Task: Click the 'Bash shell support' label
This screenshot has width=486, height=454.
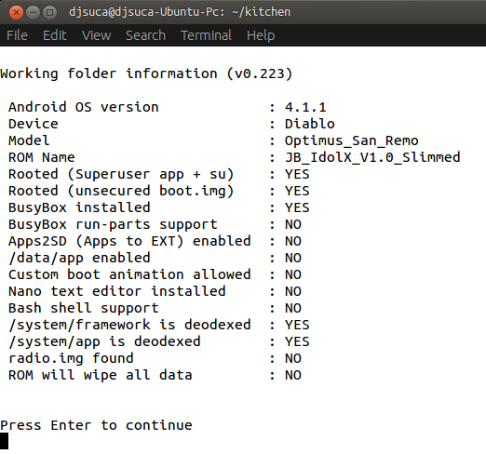Action: point(84,308)
